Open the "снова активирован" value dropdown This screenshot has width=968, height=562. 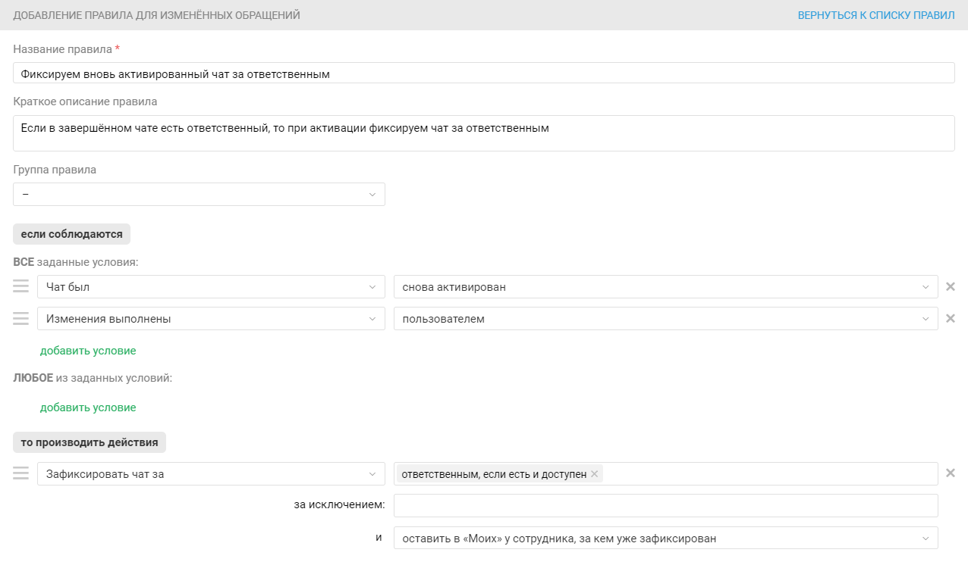665,287
